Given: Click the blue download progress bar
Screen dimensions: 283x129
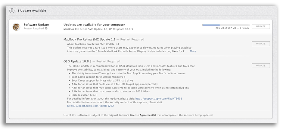Looking at the screenshot, I should coord(225,25).
